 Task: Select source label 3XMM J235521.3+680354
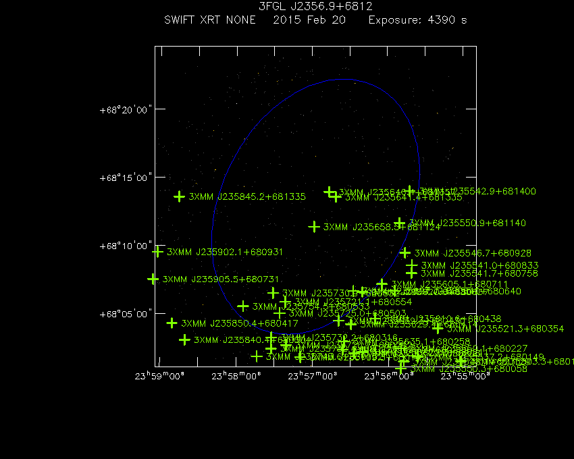point(506,329)
